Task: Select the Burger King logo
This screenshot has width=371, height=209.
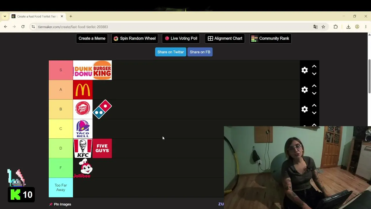Action: 102,70
